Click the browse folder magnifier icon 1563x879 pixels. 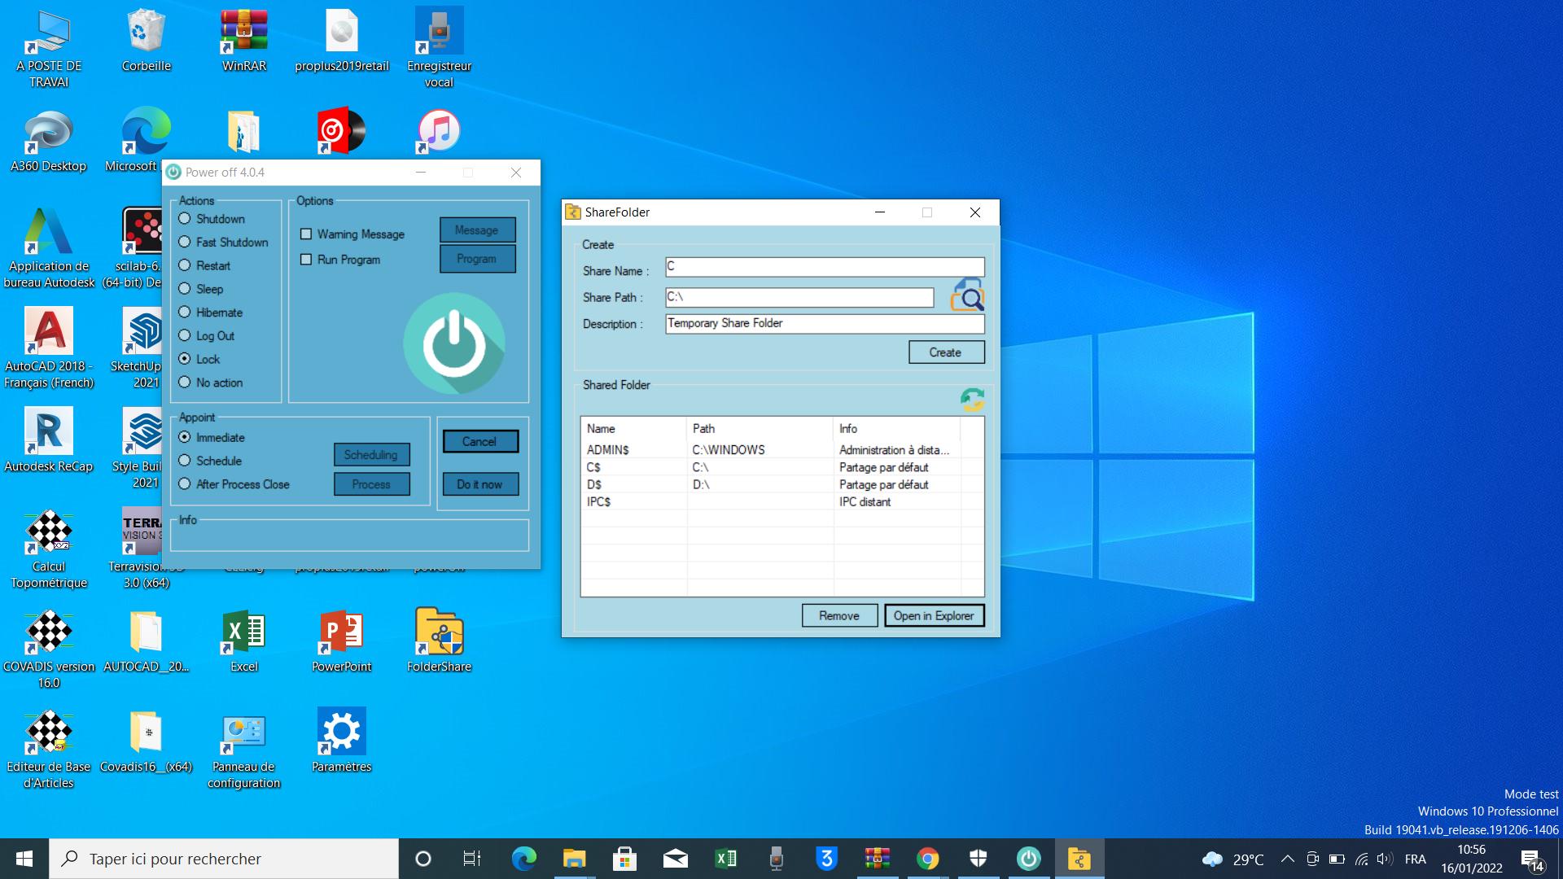[x=967, y=295]
